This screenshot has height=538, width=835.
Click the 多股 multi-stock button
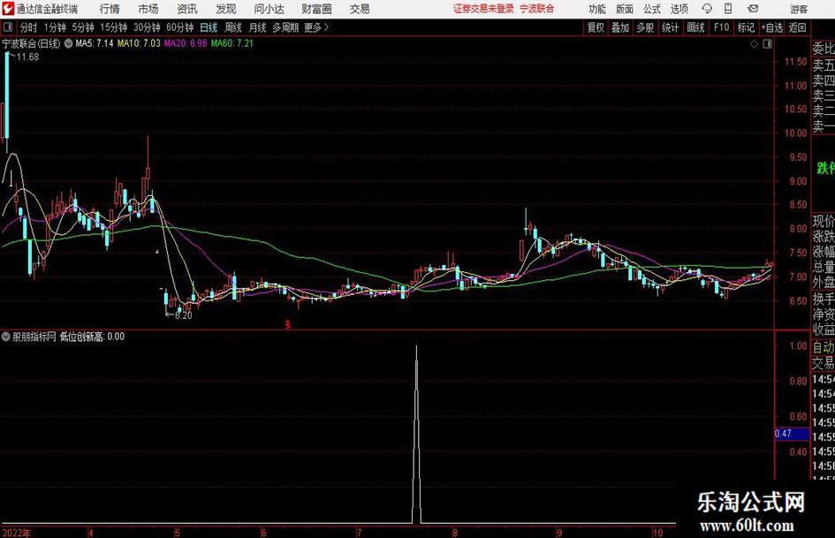click(x=645, y=27)
